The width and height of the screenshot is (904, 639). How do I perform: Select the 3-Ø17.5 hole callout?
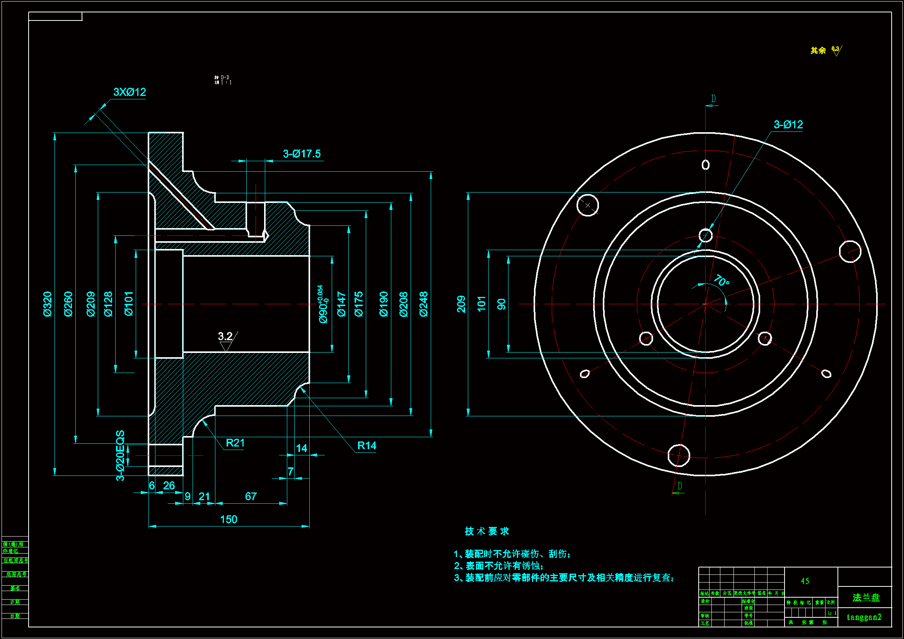(x=302, y=154)
